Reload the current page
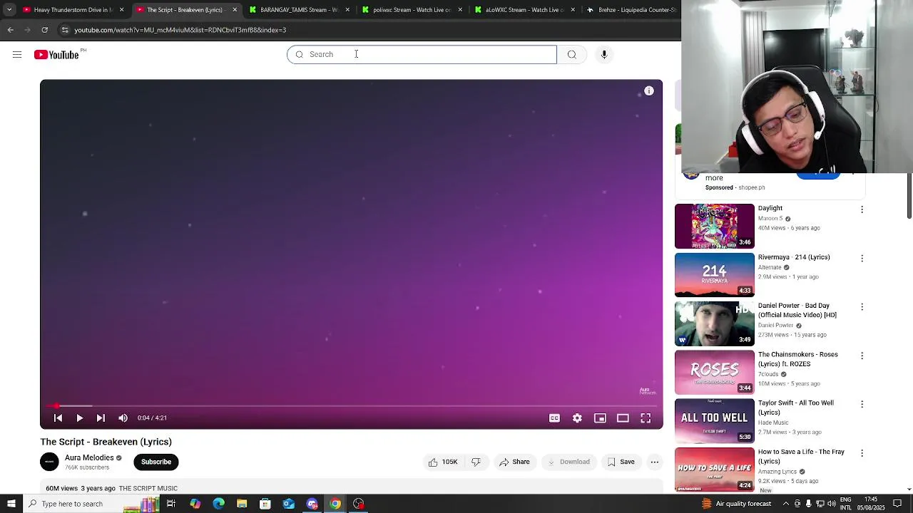913x513 pixels. pos(44,30)
